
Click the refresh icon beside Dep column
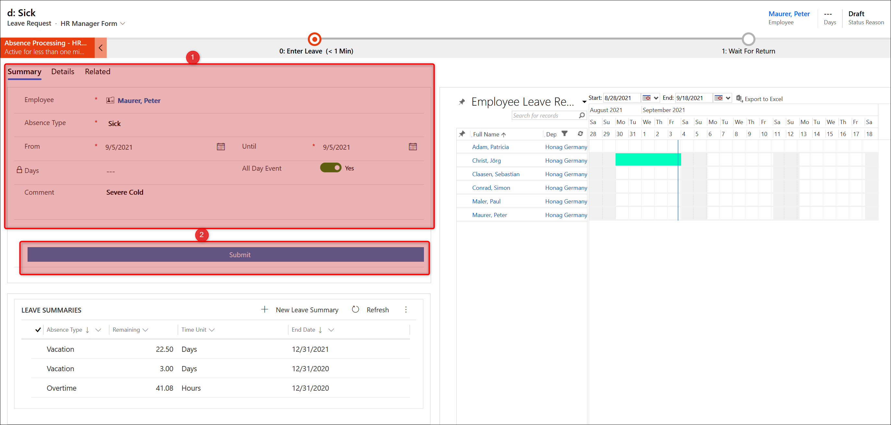click(x=580, y=134)
